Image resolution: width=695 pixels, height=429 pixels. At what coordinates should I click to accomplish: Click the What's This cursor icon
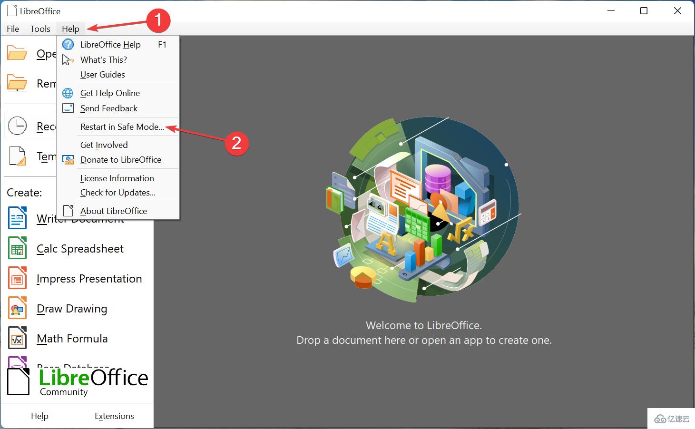[68, 60]
